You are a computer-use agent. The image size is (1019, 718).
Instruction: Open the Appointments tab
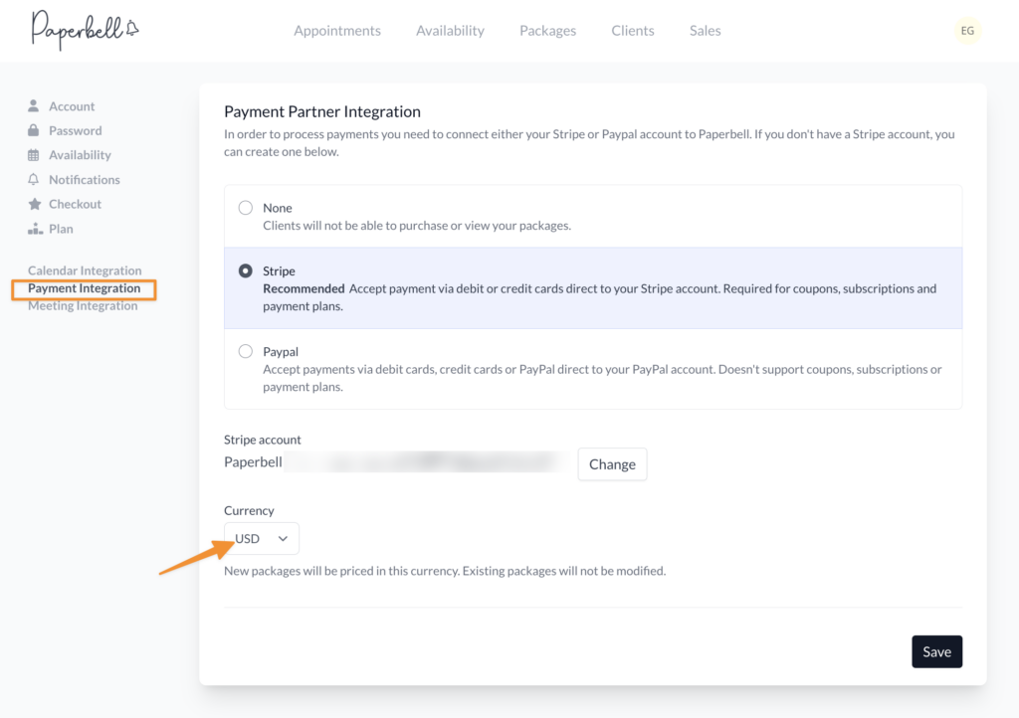pos(337,31)
